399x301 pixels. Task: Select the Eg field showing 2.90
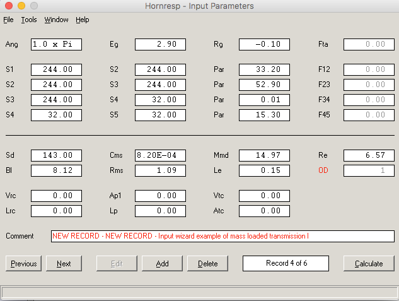click(160, 44)
